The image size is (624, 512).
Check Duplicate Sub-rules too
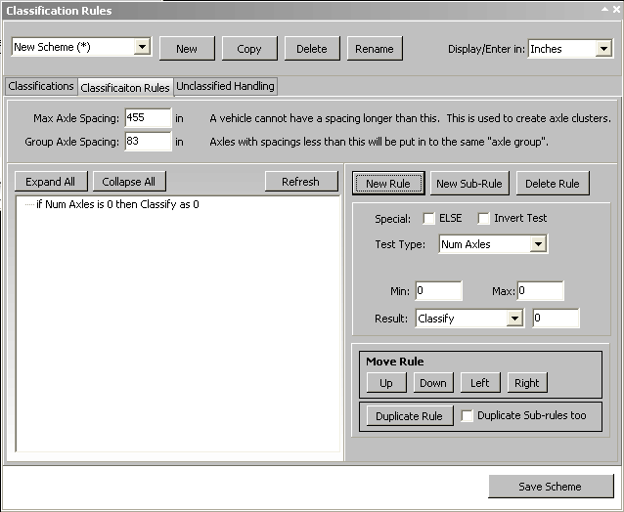coord(468,416)
